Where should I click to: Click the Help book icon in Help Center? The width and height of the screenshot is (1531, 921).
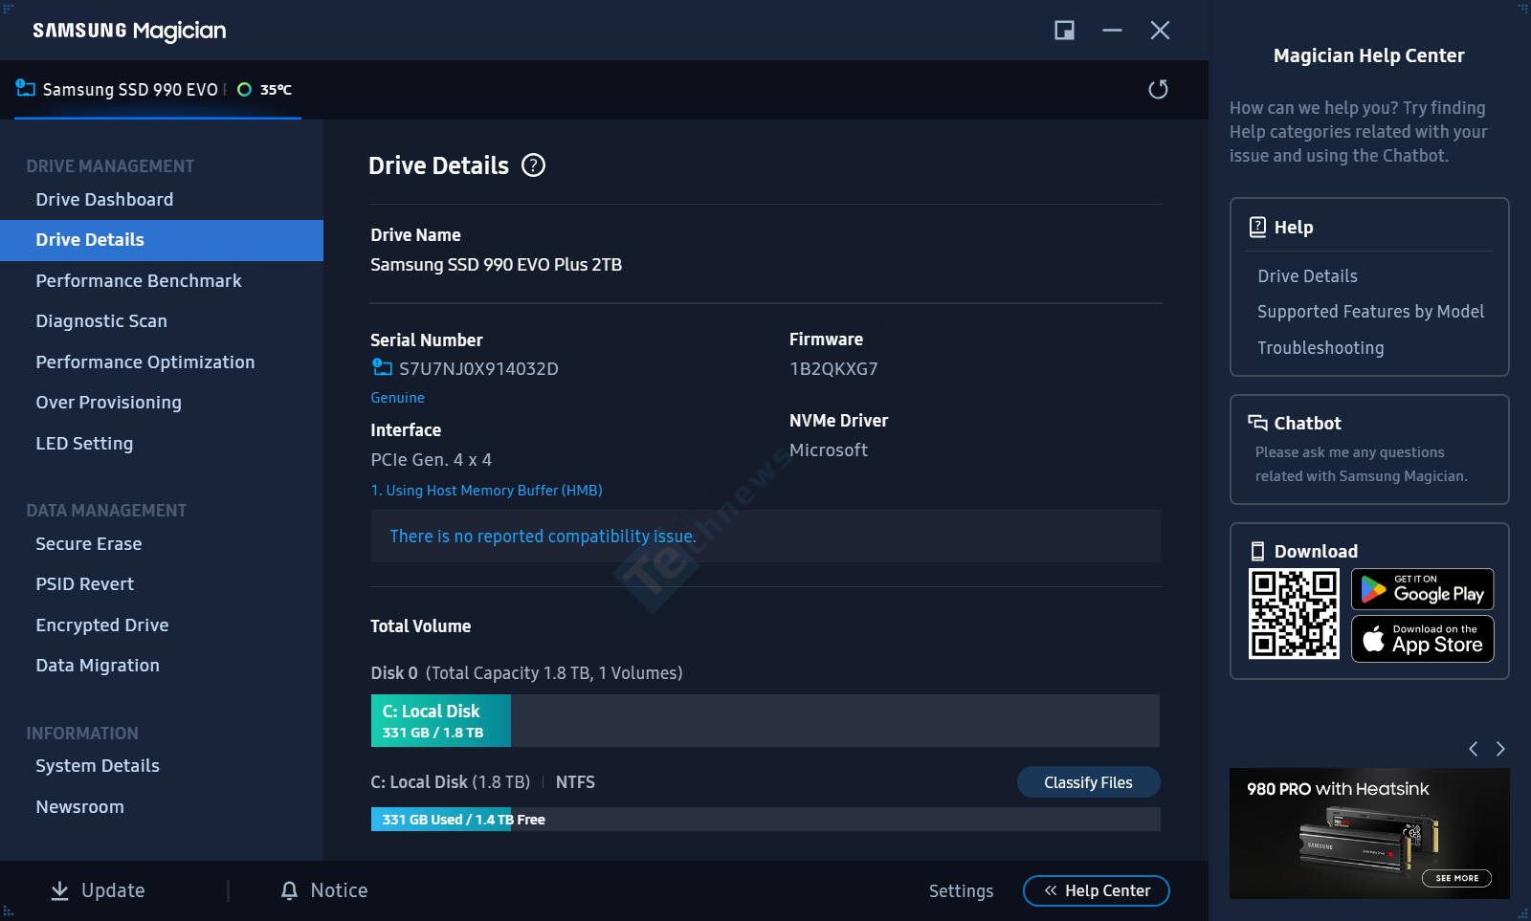pos(1257,227)
